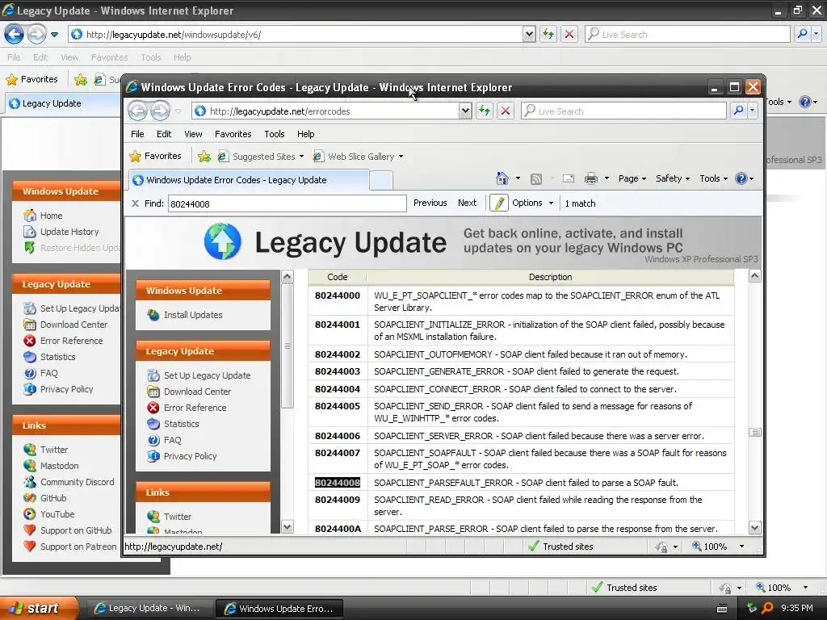Click Stop icon in background window toolbar

pyautogui.click(x=569, y=34)
